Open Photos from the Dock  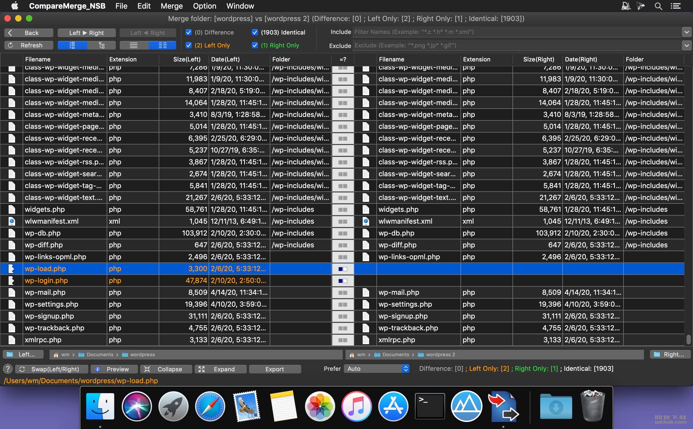[320, 406]
